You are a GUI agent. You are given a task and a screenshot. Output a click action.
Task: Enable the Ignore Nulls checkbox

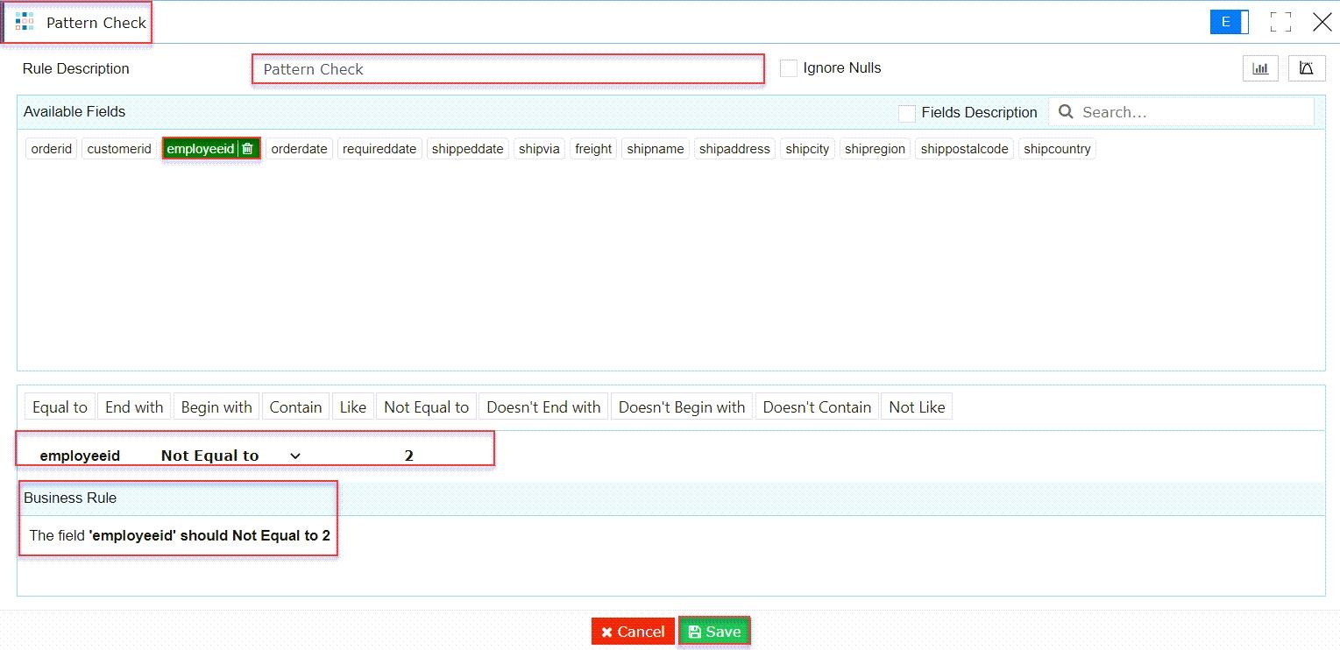click(x=788, y=67)
